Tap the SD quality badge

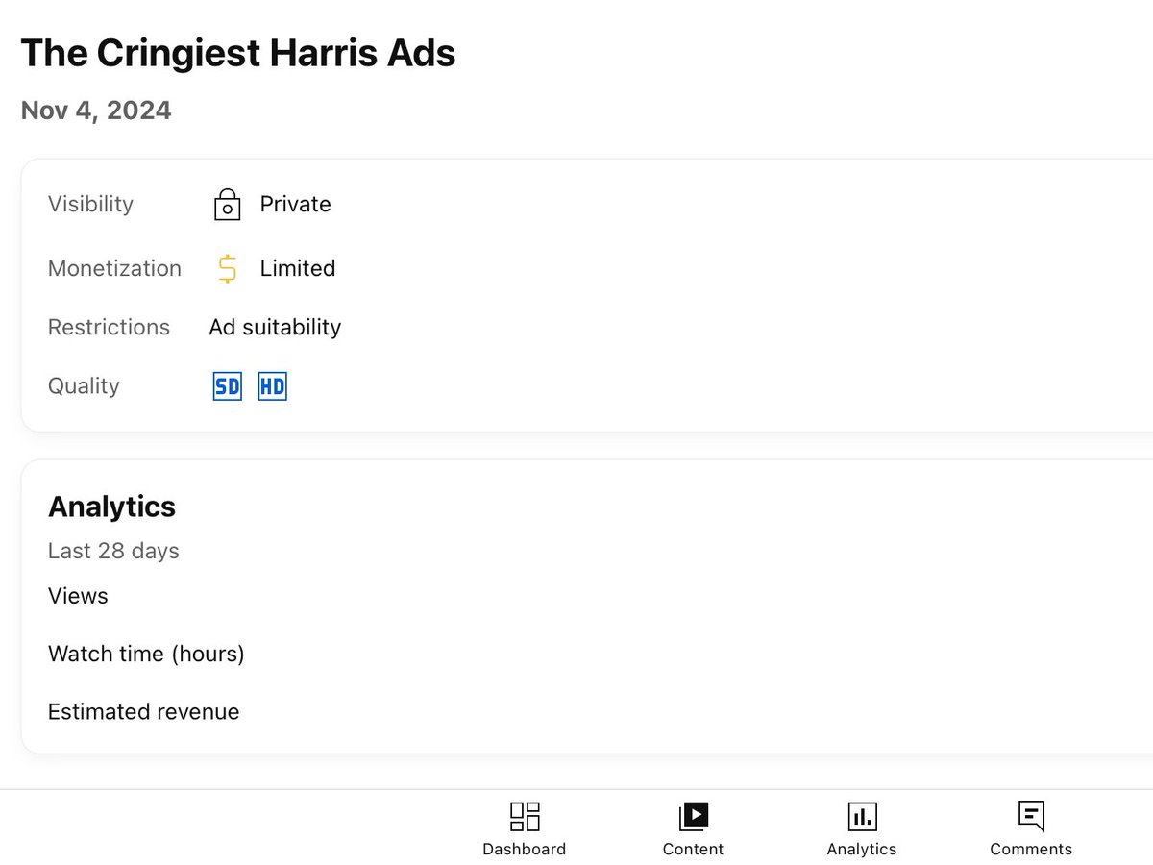(228, 386)
